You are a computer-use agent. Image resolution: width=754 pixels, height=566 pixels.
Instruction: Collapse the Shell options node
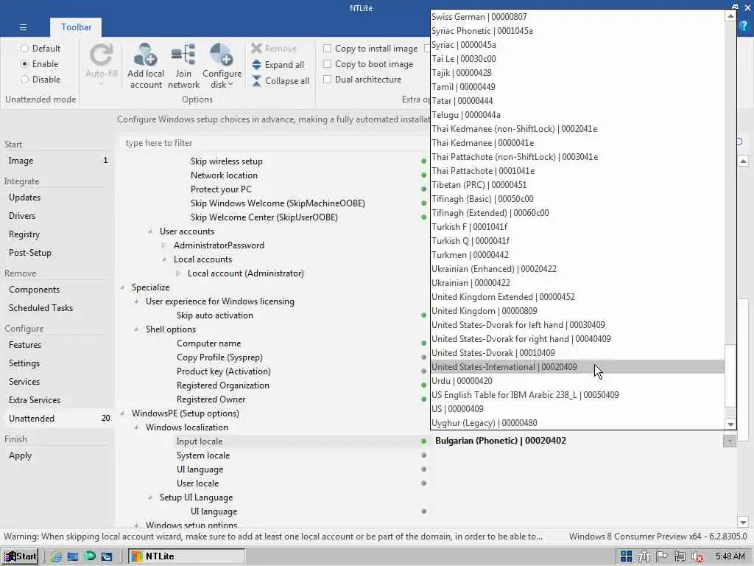tap(136, 329)
